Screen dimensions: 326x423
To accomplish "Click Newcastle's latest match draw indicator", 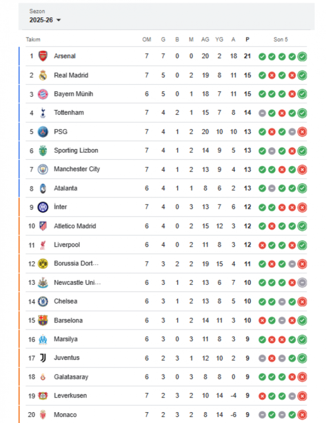I will point(302,283).
